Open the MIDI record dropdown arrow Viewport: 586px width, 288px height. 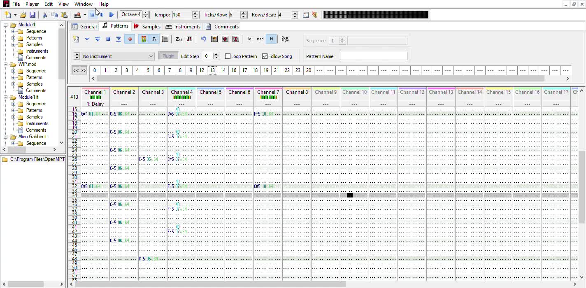coord(84,15)
